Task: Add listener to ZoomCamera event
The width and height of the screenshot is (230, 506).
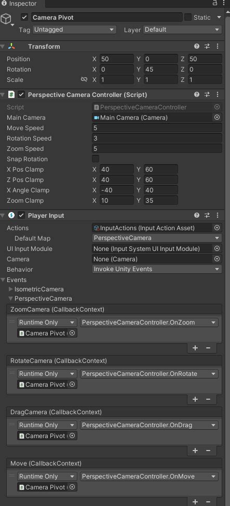Action: tap(195, 348)
